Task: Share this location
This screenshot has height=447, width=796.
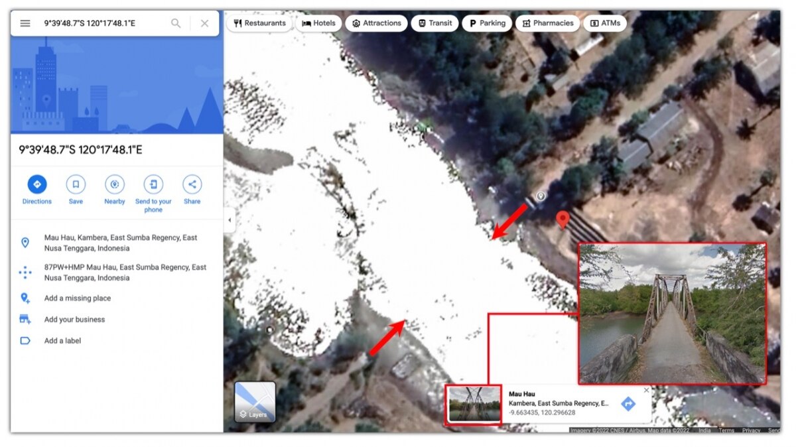Action: 192,184
